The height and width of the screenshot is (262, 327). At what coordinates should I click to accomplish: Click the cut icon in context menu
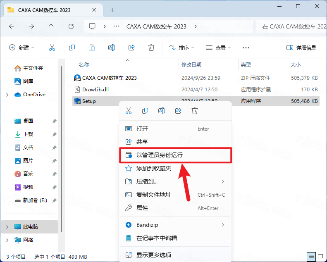pyautogui.click(x=129, y=111)
